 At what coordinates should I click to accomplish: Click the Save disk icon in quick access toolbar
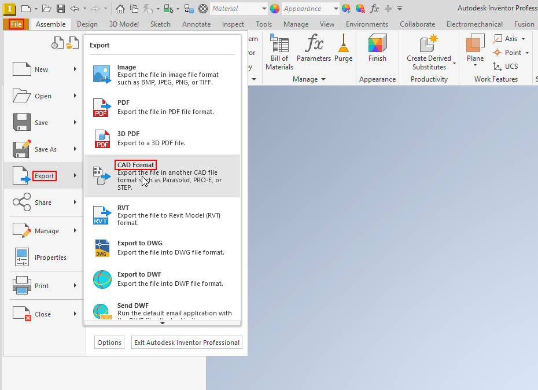(60, 9)
